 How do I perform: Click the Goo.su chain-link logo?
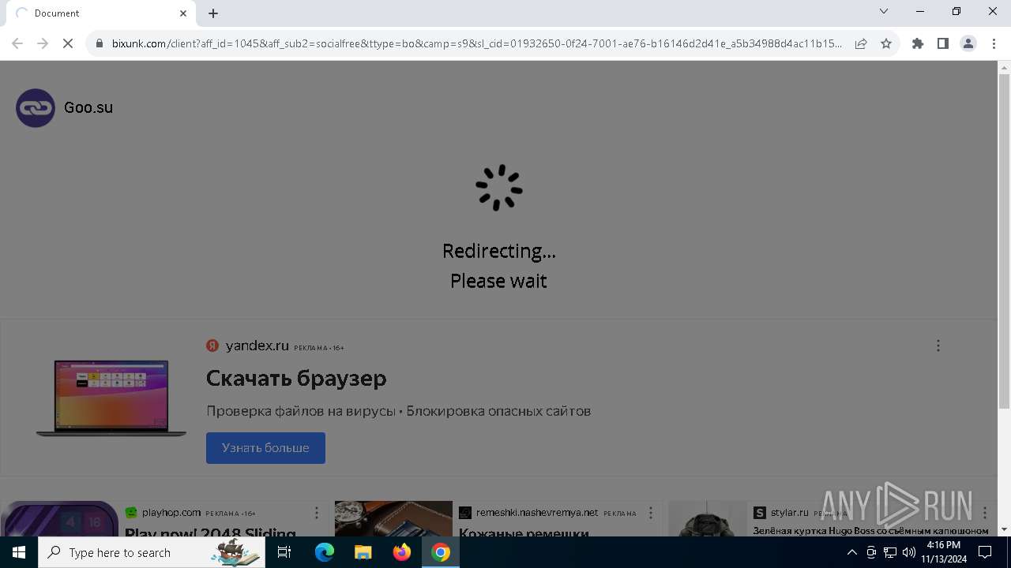(36, 108)
